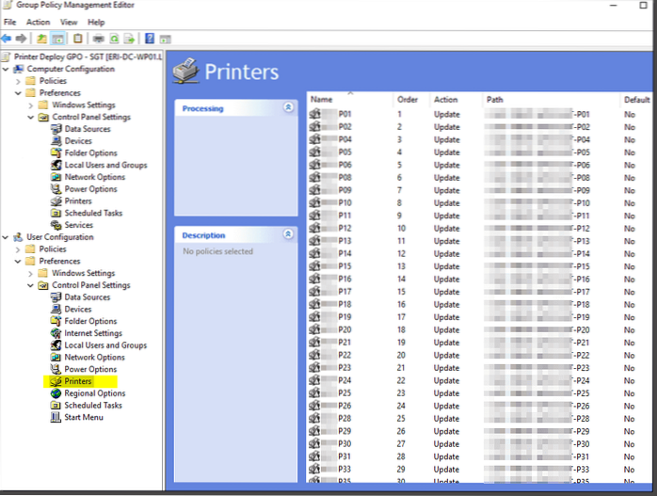Viewport: 657px width, 496px height.
Task: Toggle the Show/Hide Console Tree icon
Action: coord(58,39)
